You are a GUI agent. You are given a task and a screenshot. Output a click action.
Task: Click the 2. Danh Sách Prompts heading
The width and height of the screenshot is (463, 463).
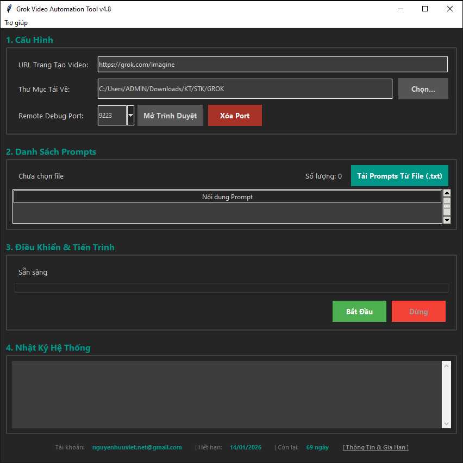point(51,152)
